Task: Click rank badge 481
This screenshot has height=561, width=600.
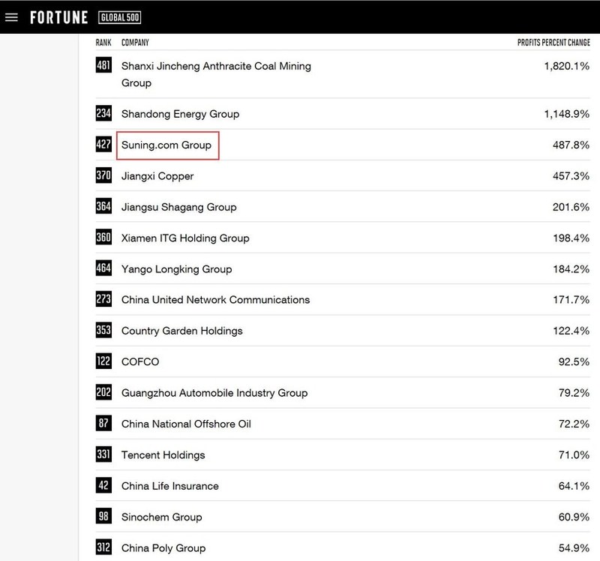Action: 103,66
